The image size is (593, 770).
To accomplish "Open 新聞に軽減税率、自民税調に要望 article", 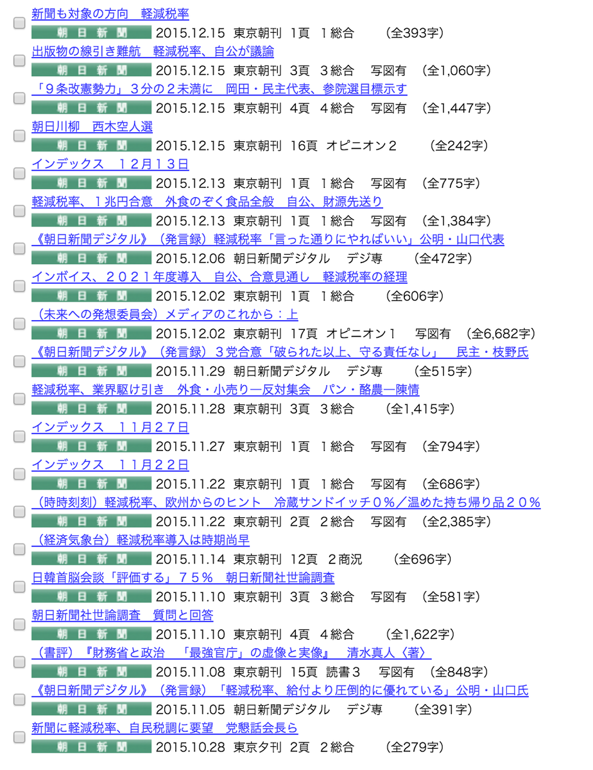I will coord(165,728).
